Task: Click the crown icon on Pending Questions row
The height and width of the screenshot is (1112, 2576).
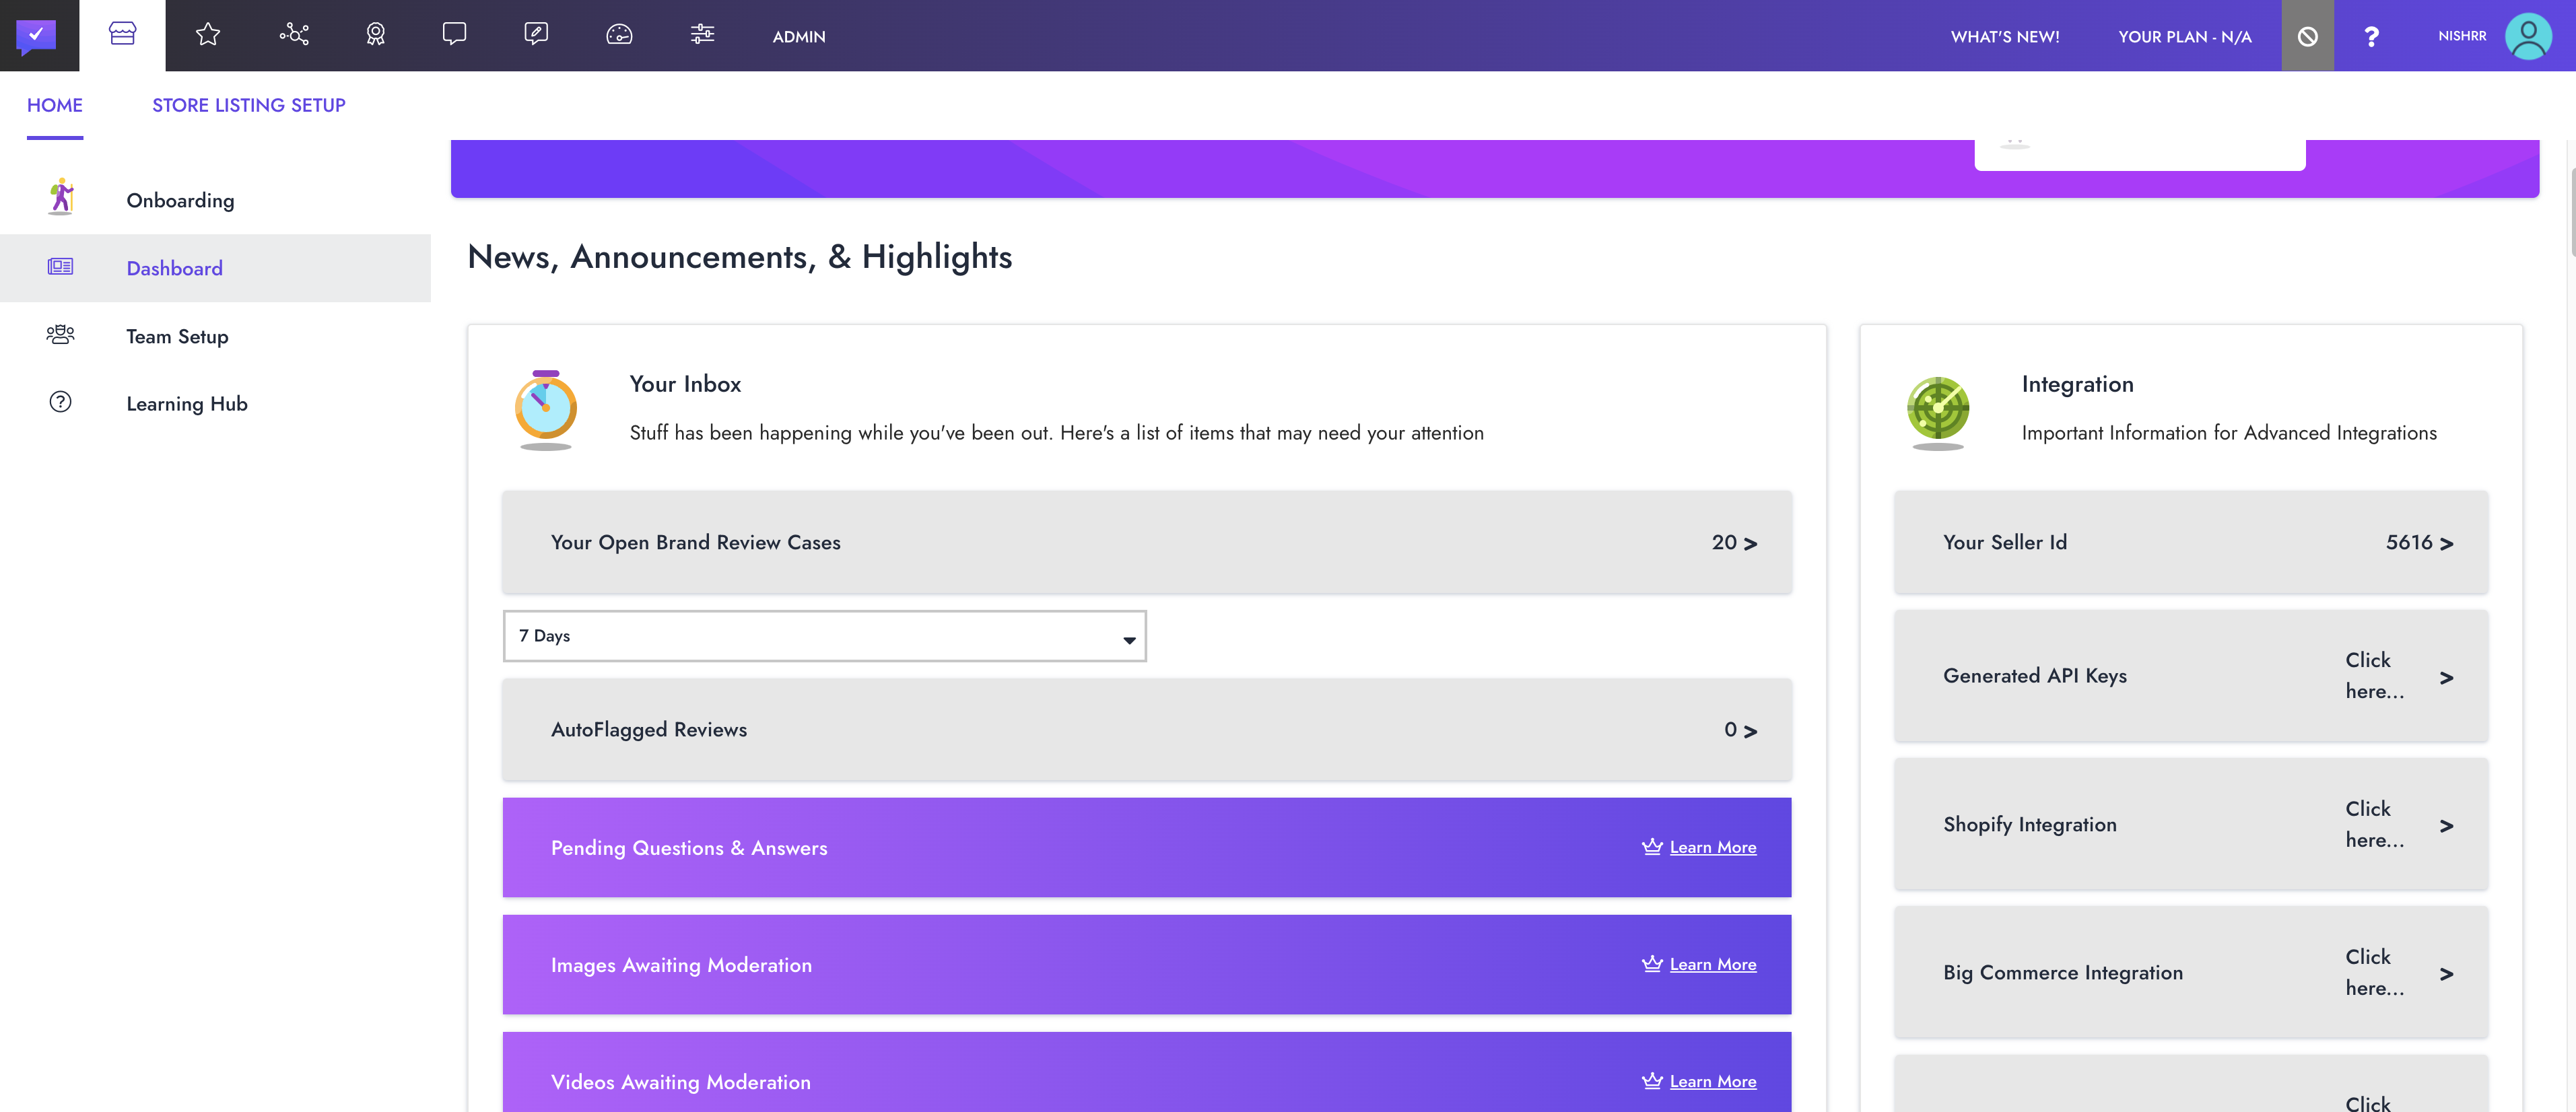Action: click(x=1652, y=847)
